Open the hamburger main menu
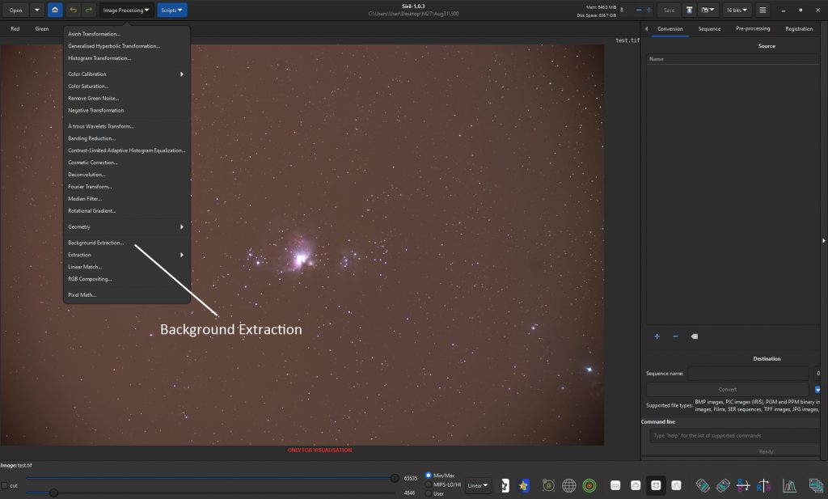The height and width of the screenshot is (499, 828). tap(762, 11)
